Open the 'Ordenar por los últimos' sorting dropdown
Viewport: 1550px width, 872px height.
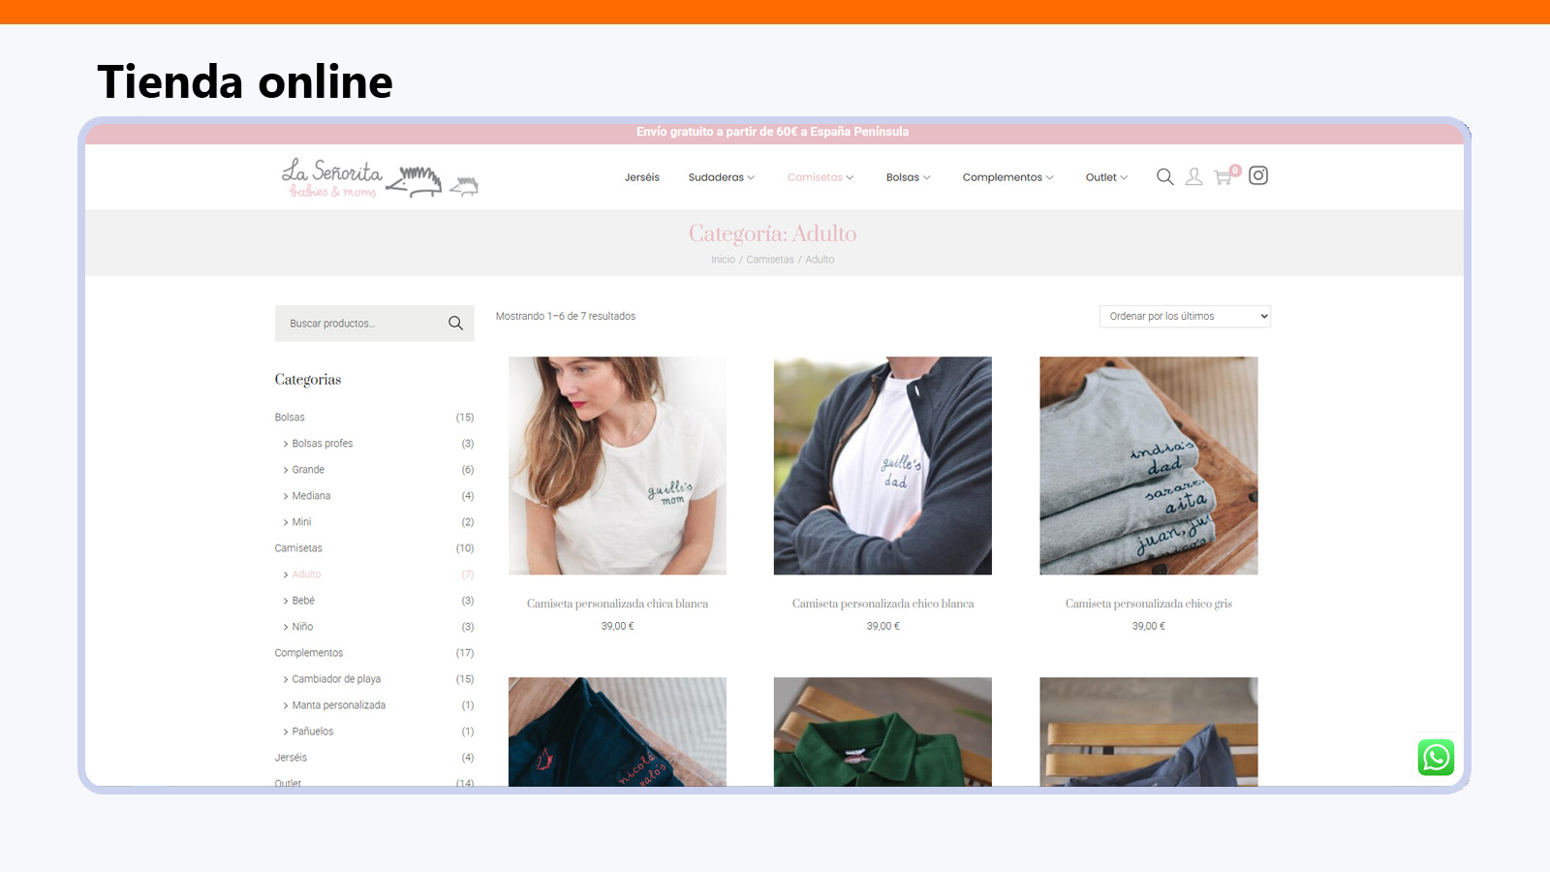[1184, 315]
